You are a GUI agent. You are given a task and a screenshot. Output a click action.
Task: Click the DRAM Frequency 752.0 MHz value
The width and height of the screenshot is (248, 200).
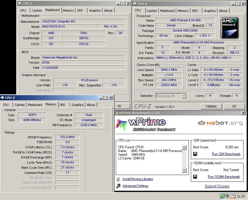[67, 137]
